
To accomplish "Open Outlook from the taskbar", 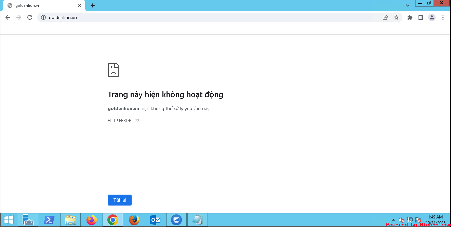I will [x=156, y=220].
